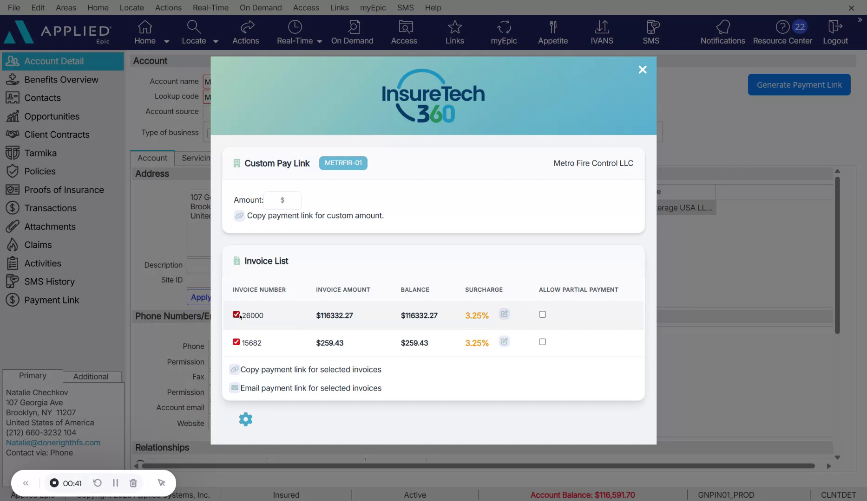The height and width of the screenshot is (501, 867).
Task: Enable partial payment for invoice 26000
Action: (542, 314)
